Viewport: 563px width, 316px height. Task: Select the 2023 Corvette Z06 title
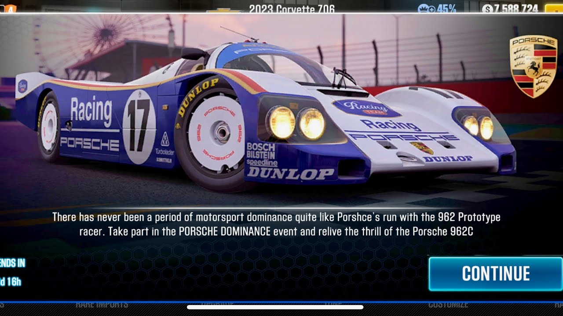click(292, 9)
